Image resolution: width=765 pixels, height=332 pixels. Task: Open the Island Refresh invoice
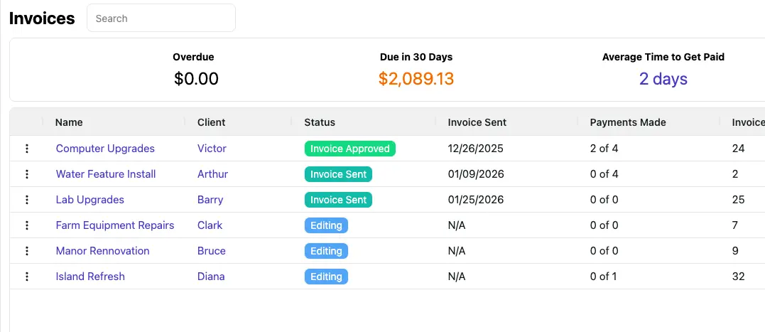[x=90, y=277]
